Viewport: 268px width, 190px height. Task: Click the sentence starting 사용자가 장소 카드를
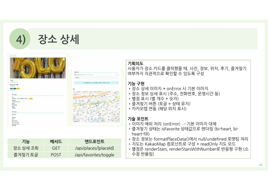point(187,71)
